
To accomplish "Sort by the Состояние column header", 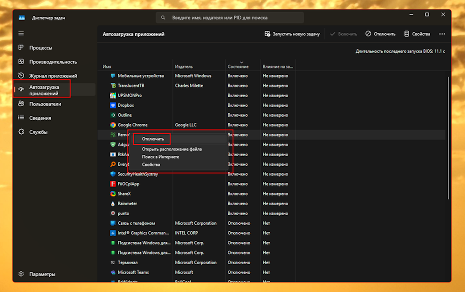I will click(238, 66).
